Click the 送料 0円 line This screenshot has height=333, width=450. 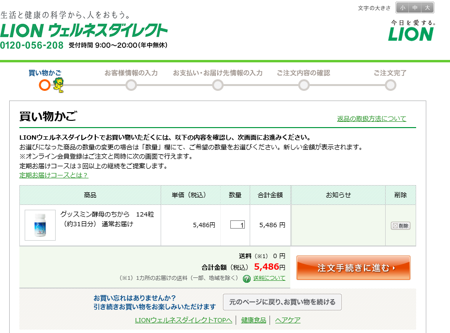click(x=262, y=256)
